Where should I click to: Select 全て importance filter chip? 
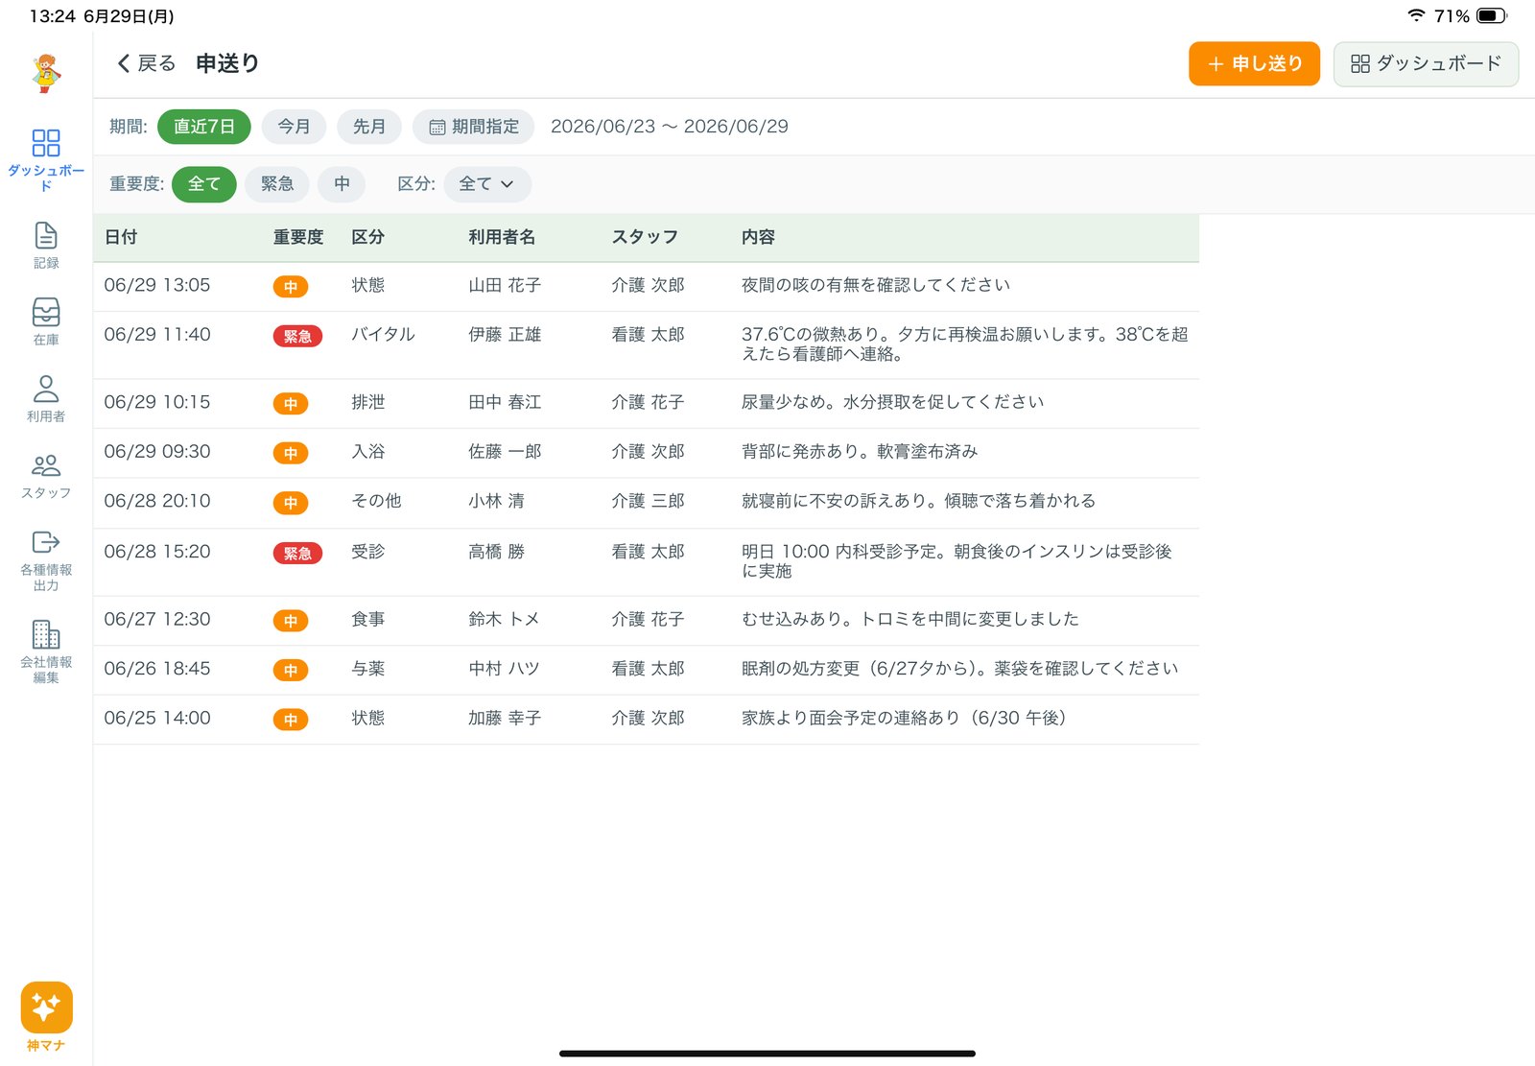[x=204, y=184]
